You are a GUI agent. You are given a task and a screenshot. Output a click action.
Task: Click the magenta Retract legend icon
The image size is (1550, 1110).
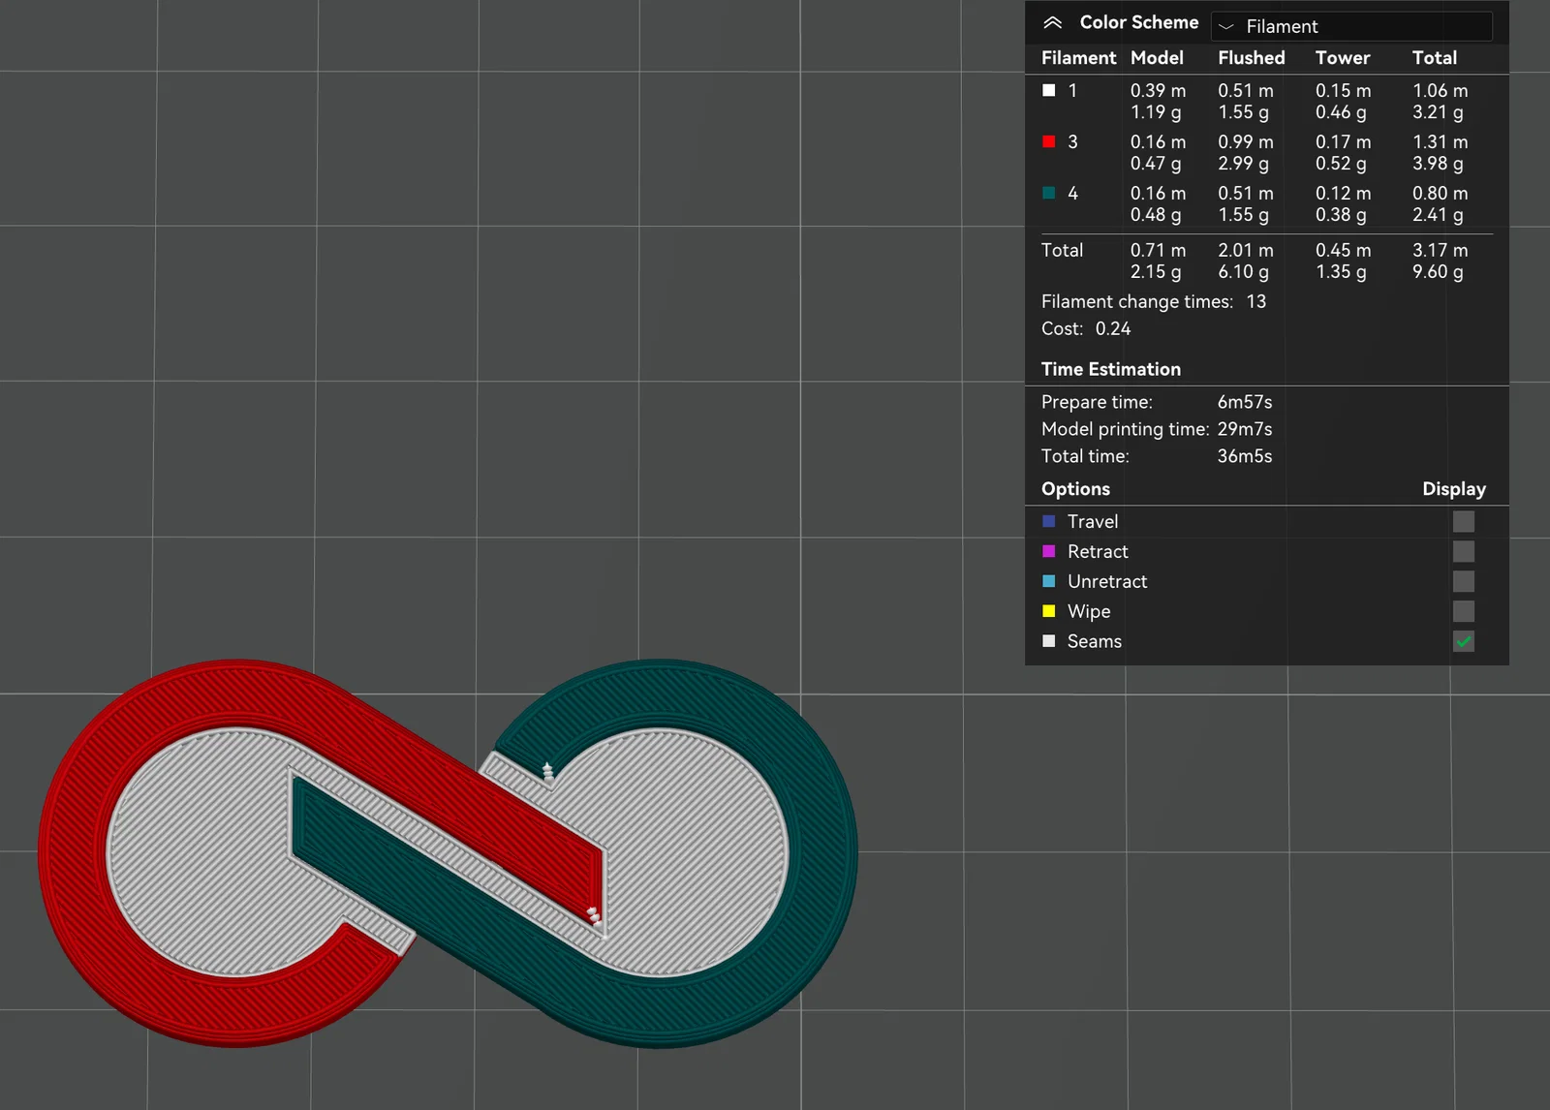coord(1048,551)
